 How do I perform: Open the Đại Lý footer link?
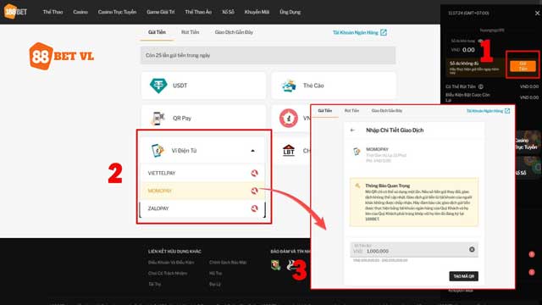[214, 284]
